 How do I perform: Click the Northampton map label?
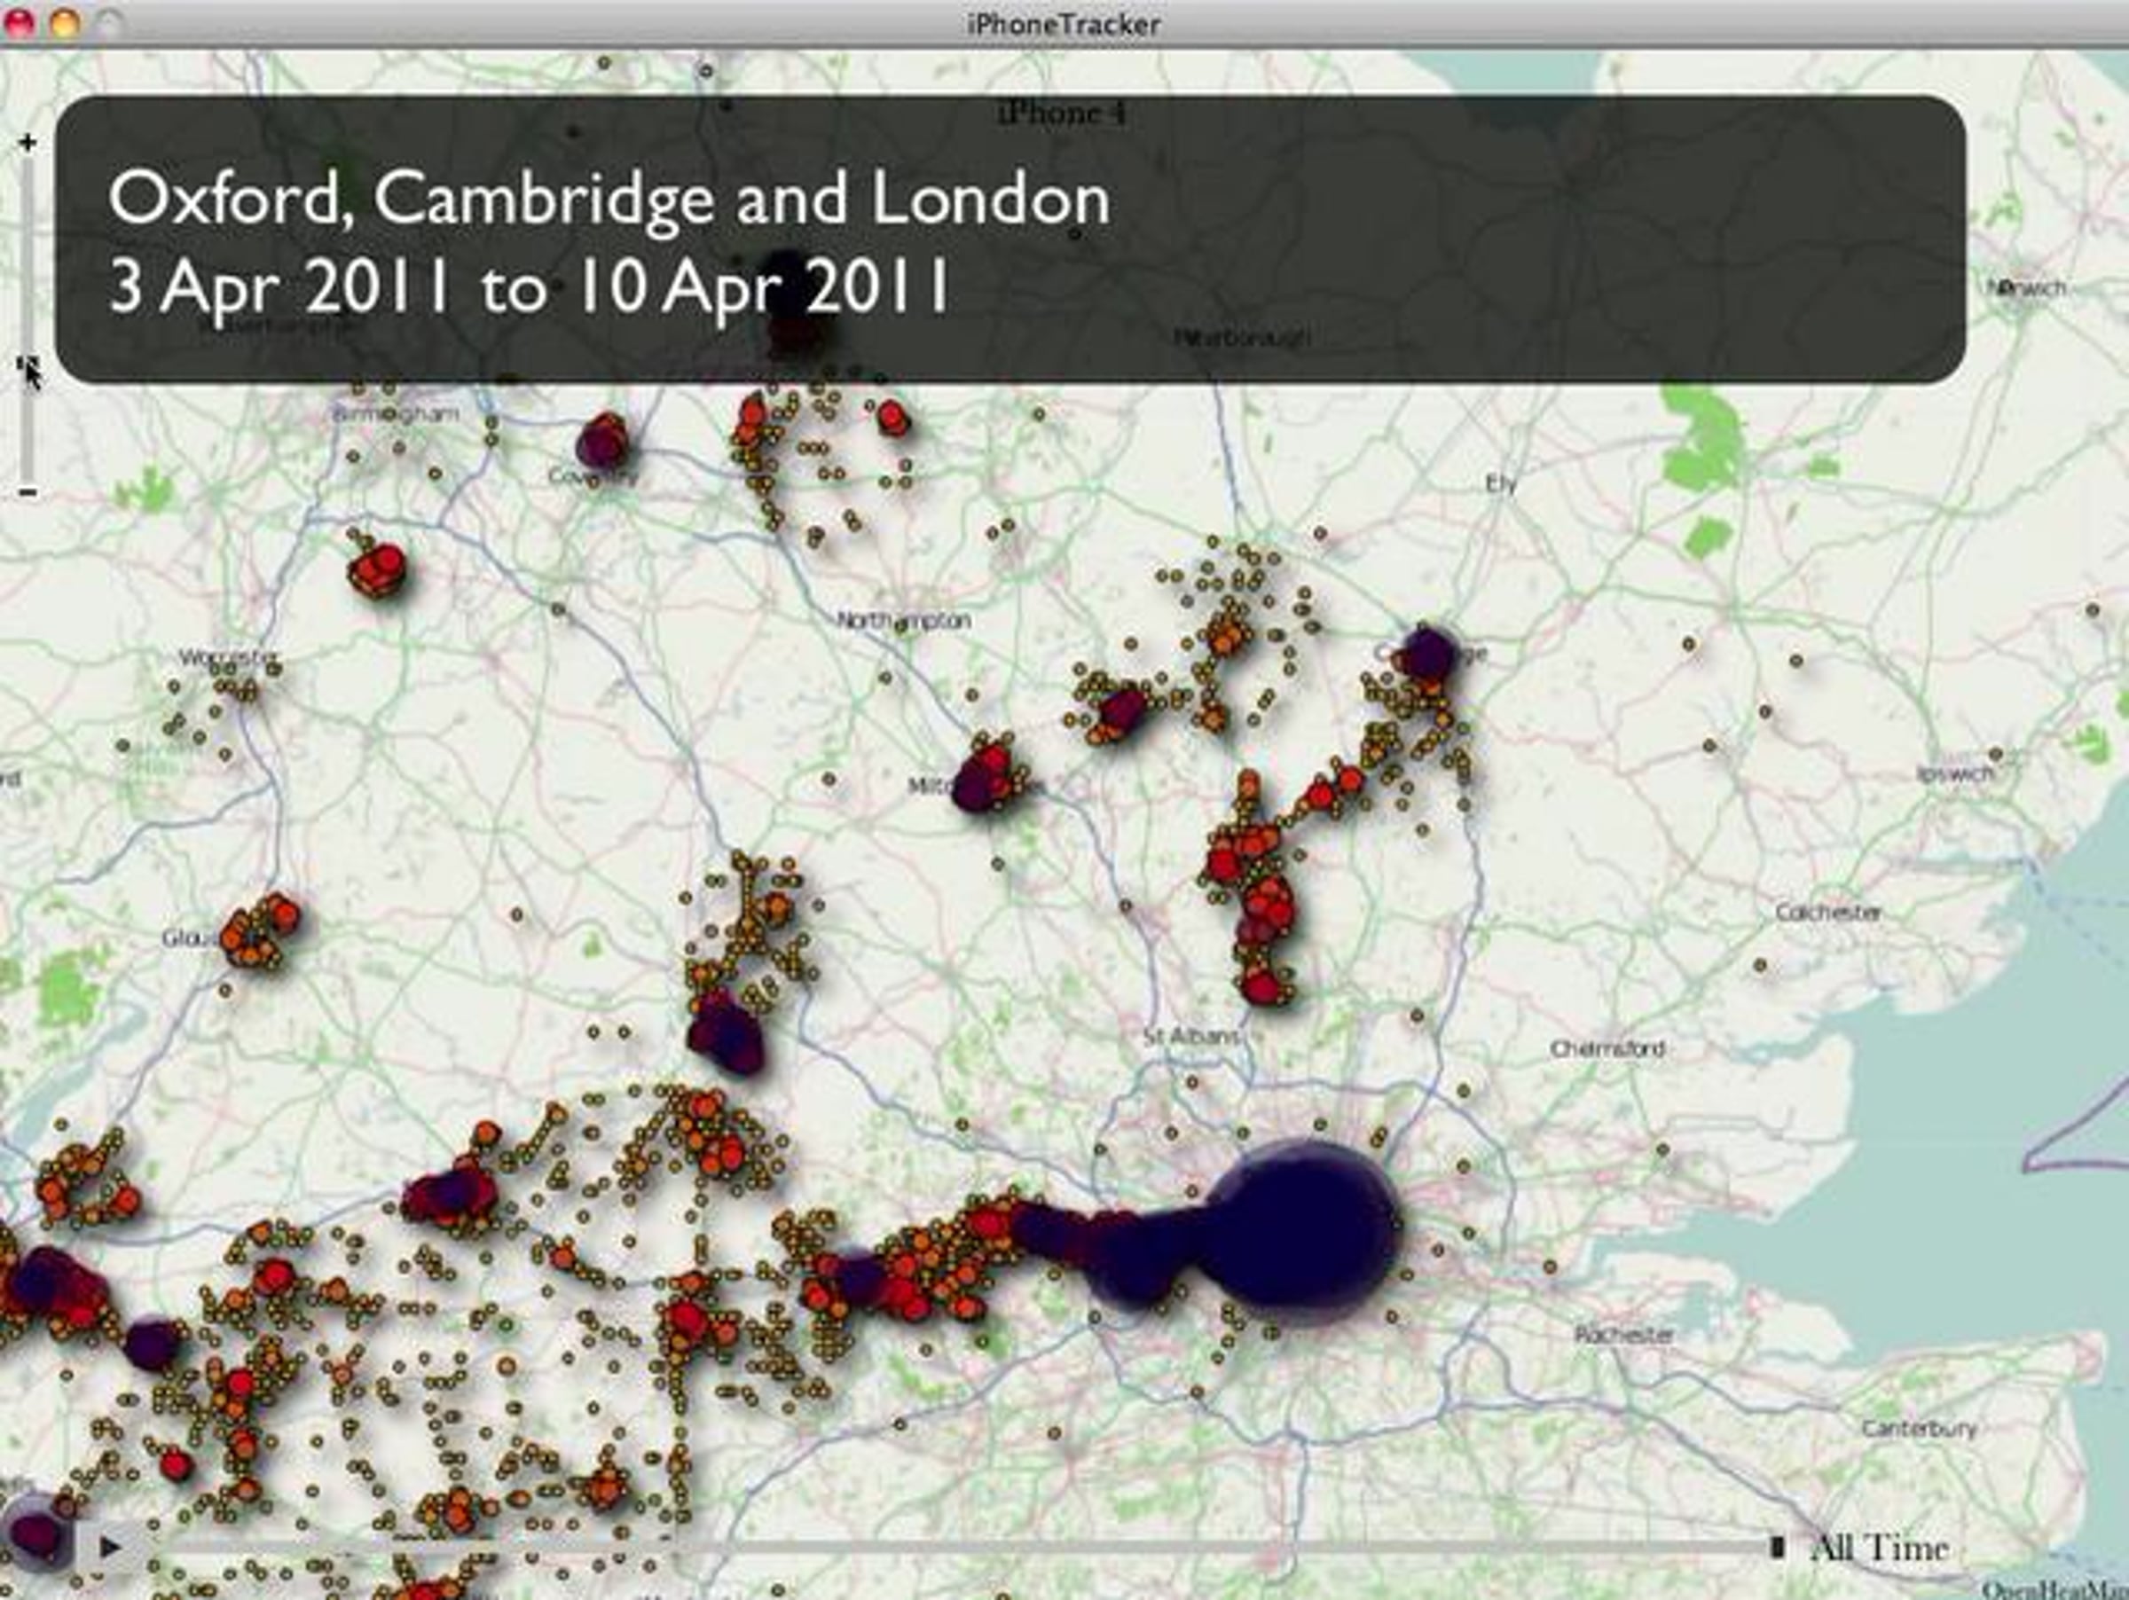(903, 621)
